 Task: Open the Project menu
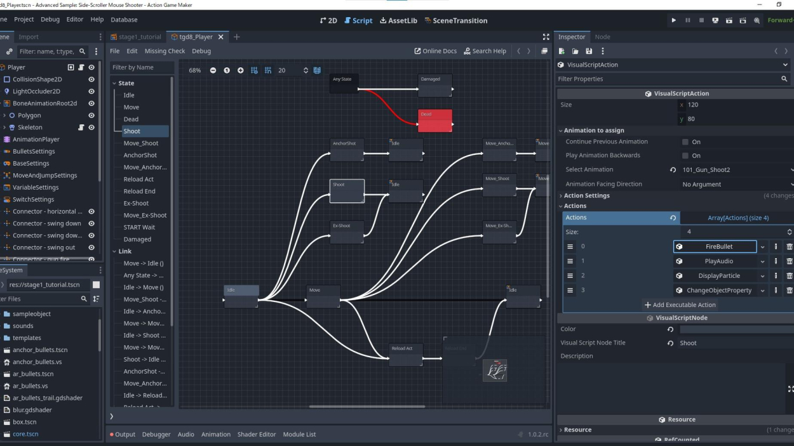tap(24, 20)
